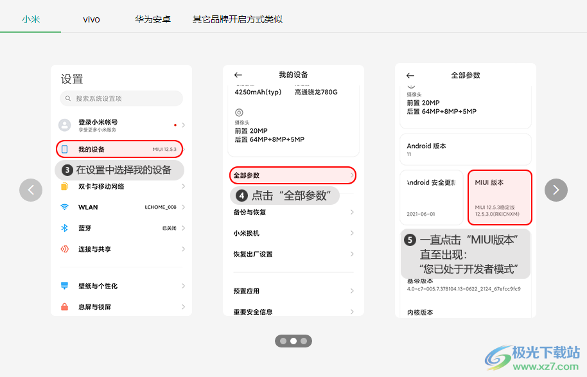Click the 我的设备 phone icon
This screenshot has width=587, height=377.
coord(64,150)
